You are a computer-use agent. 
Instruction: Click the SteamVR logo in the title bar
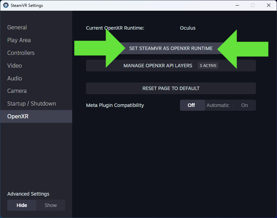[x=5, y=5]
